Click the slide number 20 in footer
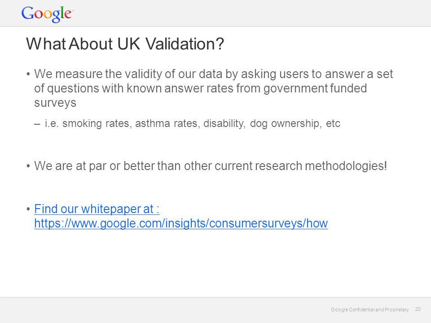This screenshot has width=431, height=323. 418,309
